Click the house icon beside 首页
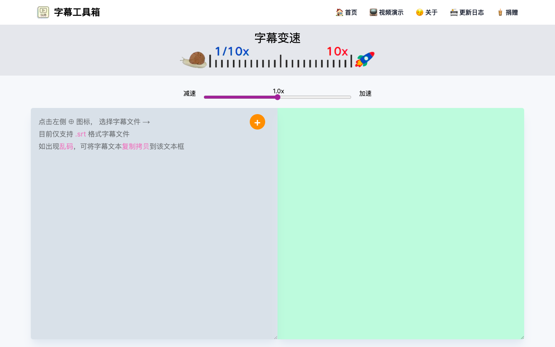 pyautogui.click(x=340, y=12)
